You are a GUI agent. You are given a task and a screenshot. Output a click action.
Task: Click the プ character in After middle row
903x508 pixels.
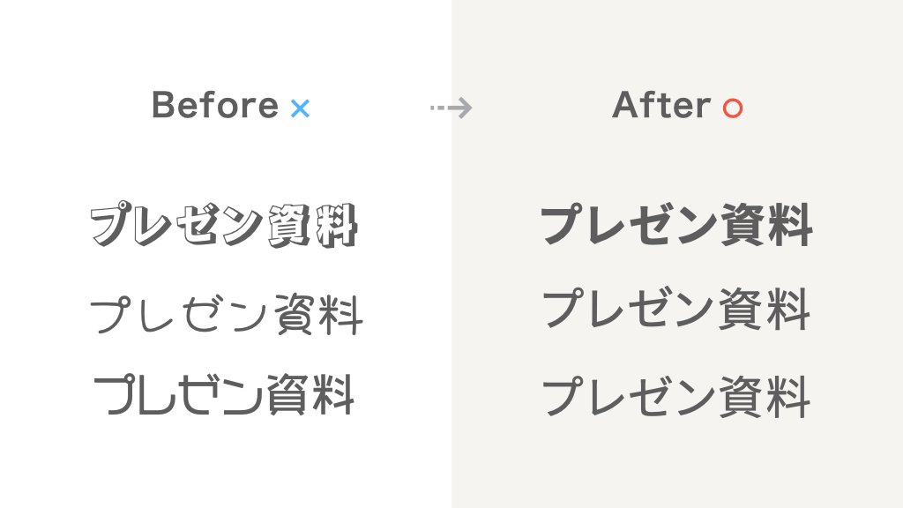click(x=563, y=310)
